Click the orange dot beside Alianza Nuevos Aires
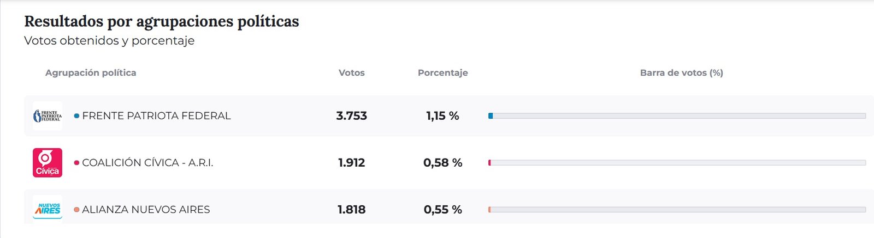 click(x=76, y=209)
